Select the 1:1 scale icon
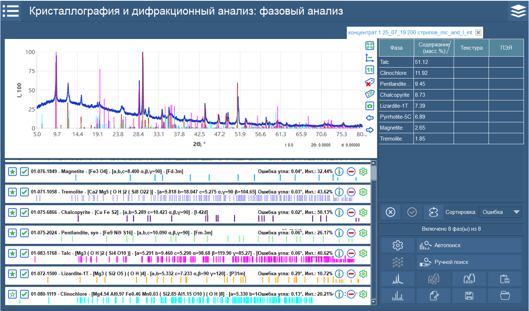Screen dimensions: 529x311 tap(369, 69)
